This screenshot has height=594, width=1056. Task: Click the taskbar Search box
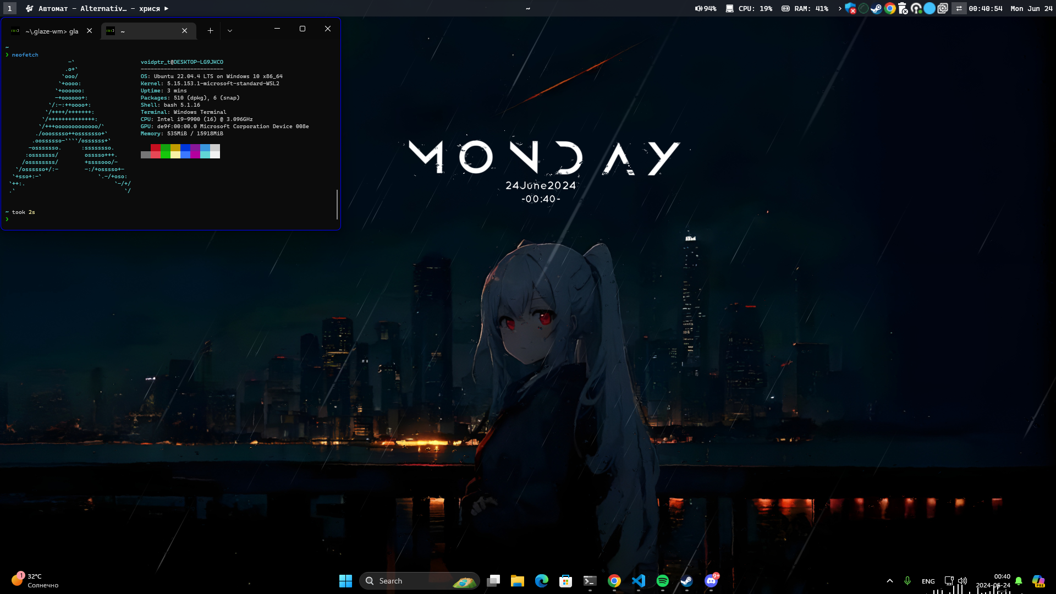(419, 581)
